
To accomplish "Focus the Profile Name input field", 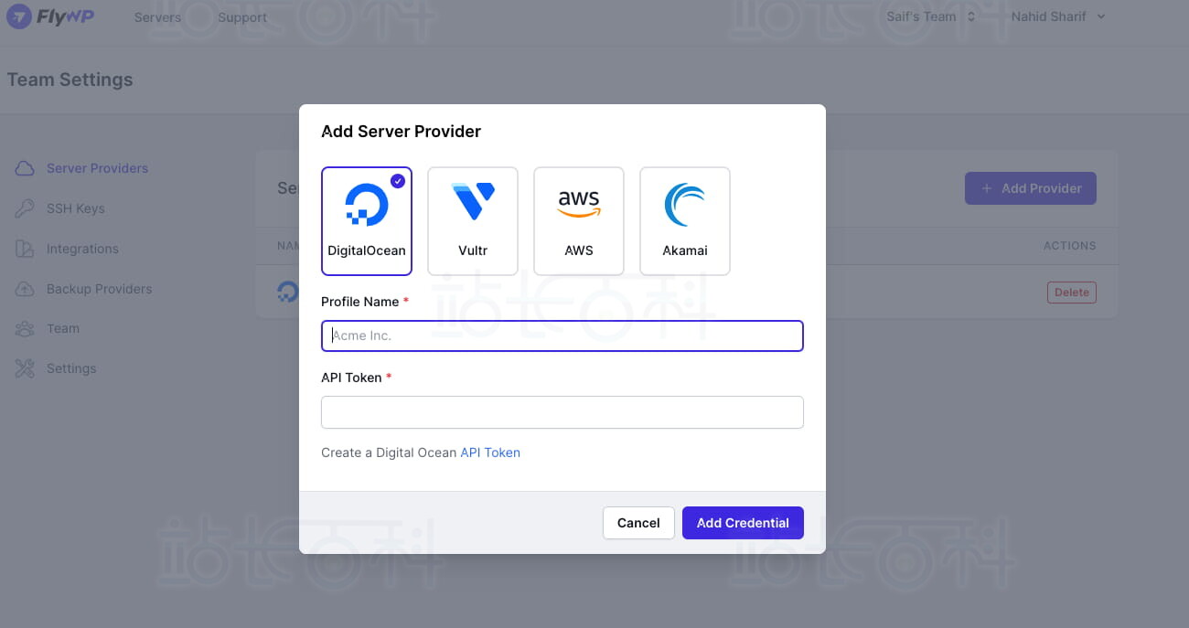I will pos(562,335).
